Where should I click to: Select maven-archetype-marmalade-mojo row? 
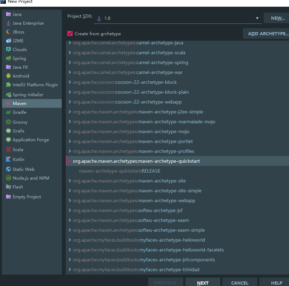pos(178,122)
